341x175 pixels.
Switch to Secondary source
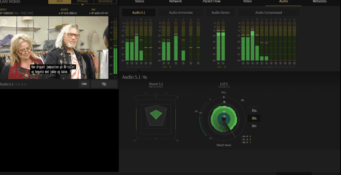click(x=105, y=1)
